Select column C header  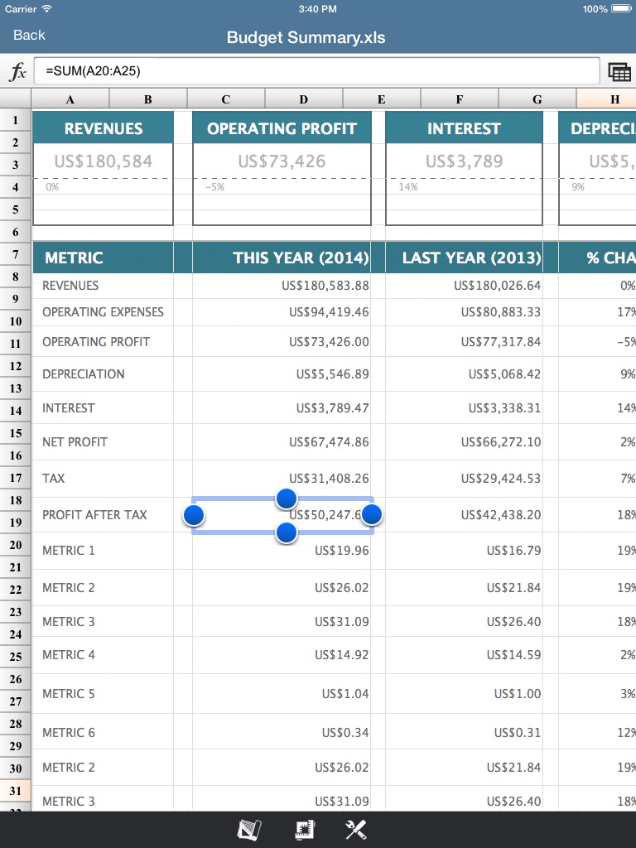click(x=226, y=99)
